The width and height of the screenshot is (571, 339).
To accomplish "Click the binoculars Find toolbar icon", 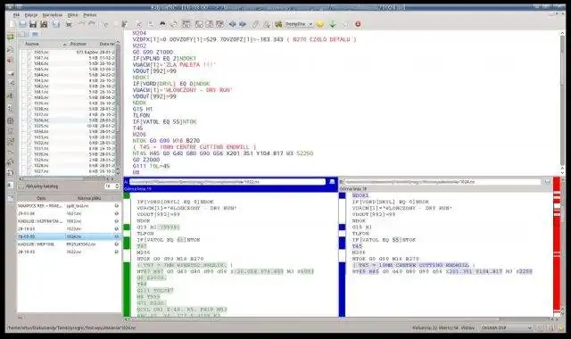I will 162,24.
